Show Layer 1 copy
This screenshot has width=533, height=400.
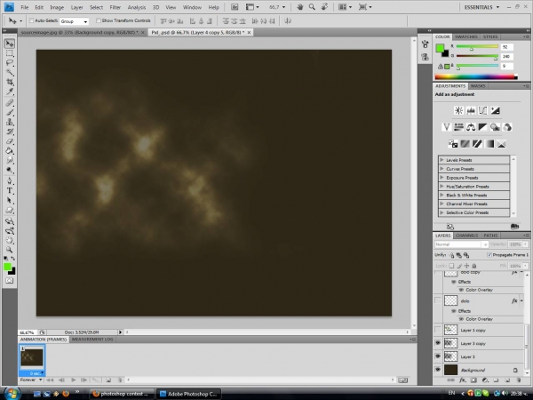[x=438, y=330]
